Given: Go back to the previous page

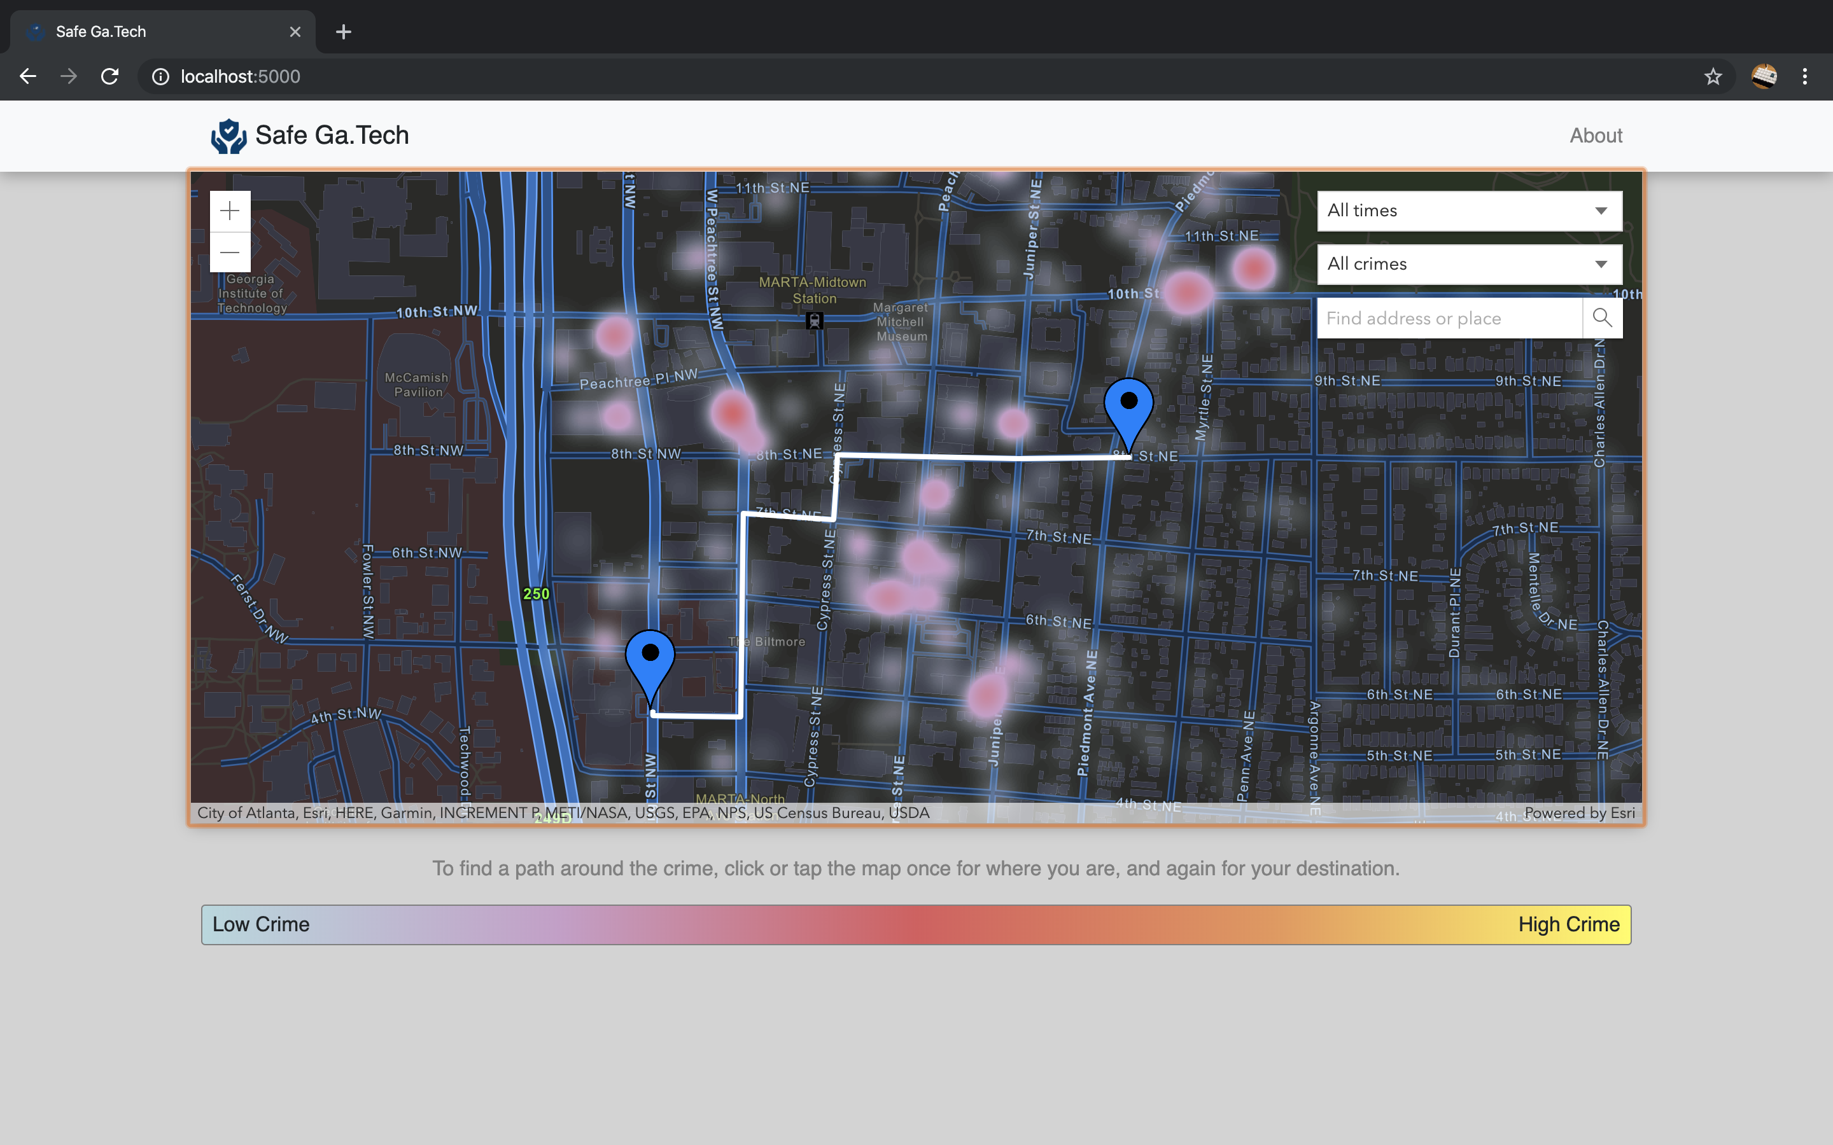Looking at the screenshot, I should [x=28, y=76].
